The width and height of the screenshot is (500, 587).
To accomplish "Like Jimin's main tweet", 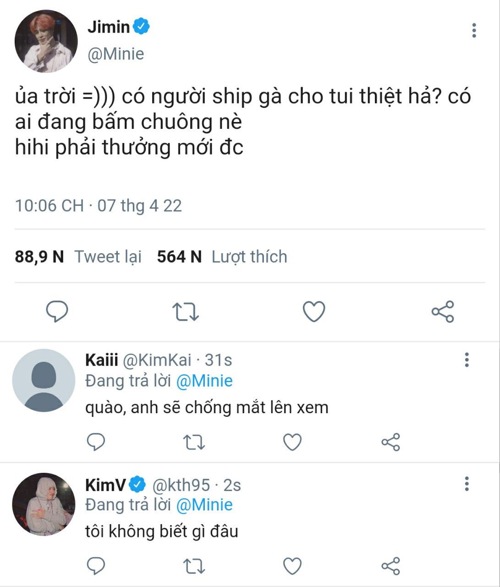I will click(314, 312).
